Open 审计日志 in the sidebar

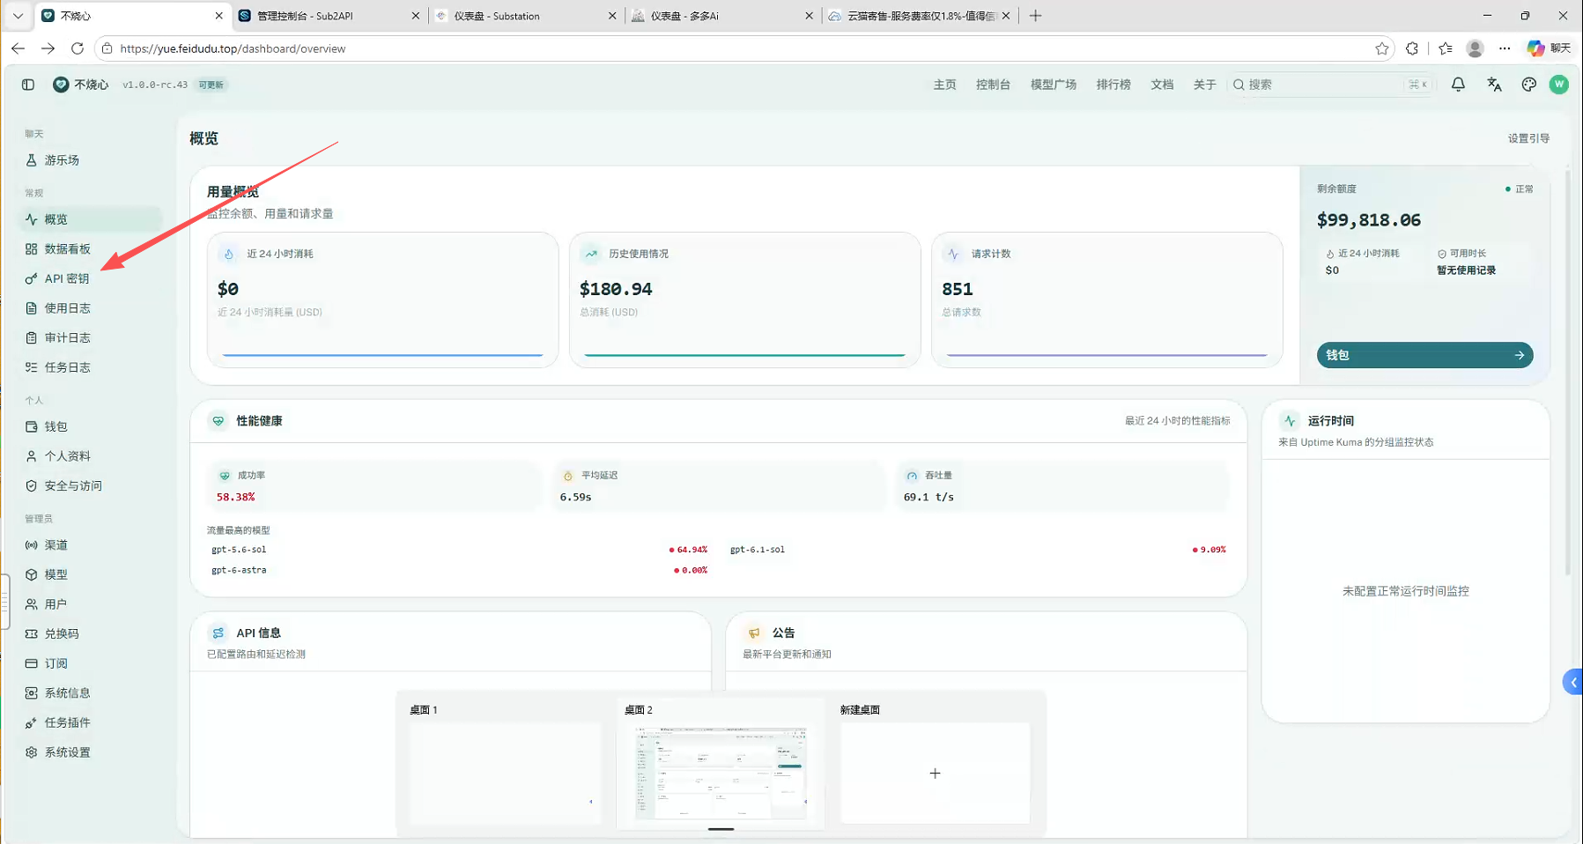click(91, 337)
